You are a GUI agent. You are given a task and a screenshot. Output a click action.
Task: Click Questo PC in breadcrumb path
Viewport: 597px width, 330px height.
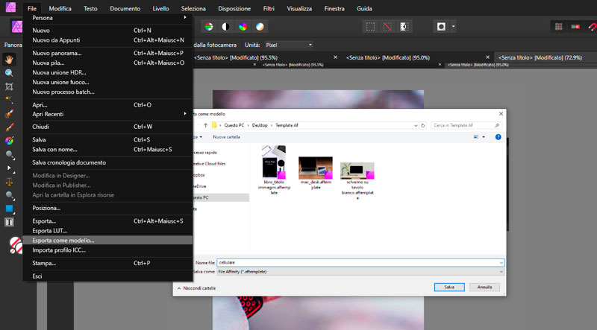coord(234,125)
